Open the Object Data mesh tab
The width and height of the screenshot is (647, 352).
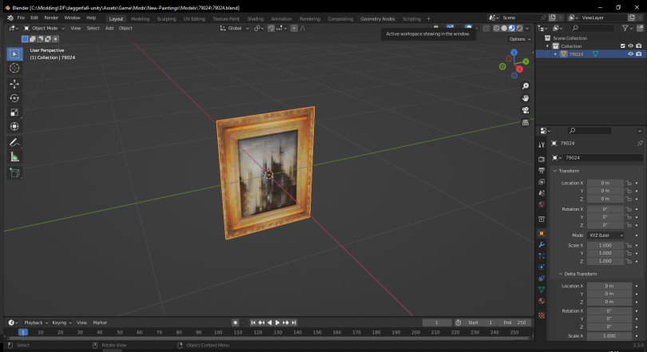click(542, 290)
